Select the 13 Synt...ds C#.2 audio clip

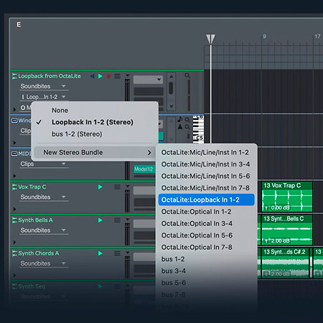click(x=285, y=263)
